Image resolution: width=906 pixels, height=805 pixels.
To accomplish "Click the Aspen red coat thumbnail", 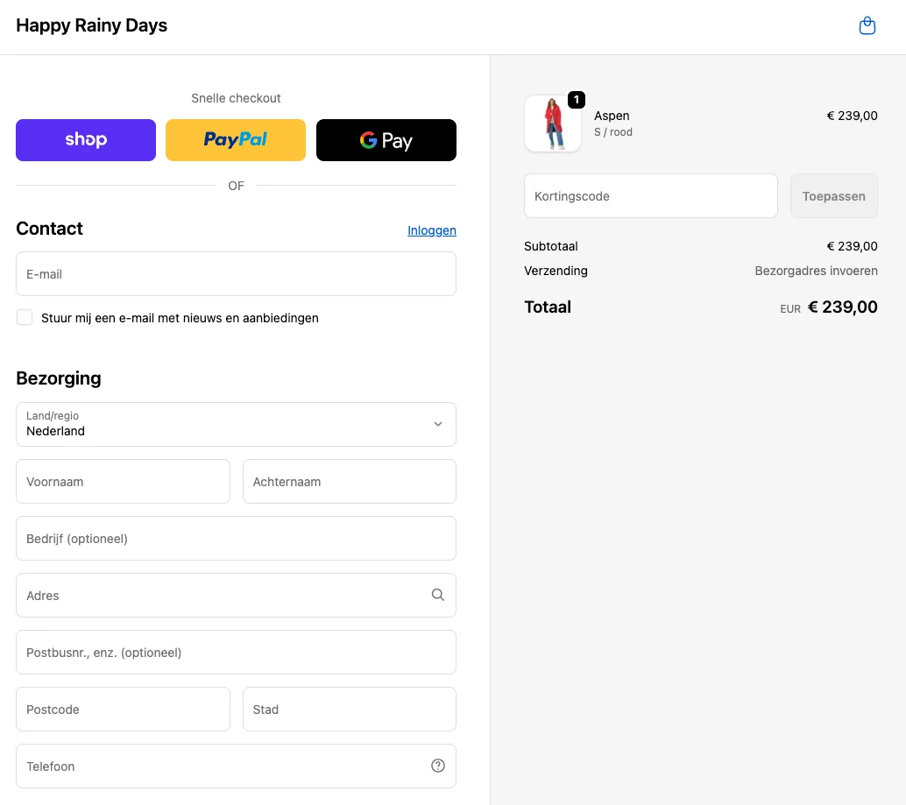I will pos(552,124).
